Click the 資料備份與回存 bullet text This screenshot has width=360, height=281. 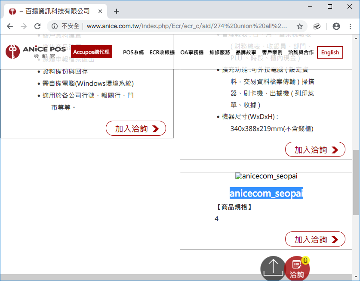click(x=65, y=72)
